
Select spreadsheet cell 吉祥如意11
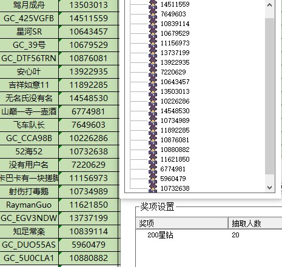click(29, 85)
